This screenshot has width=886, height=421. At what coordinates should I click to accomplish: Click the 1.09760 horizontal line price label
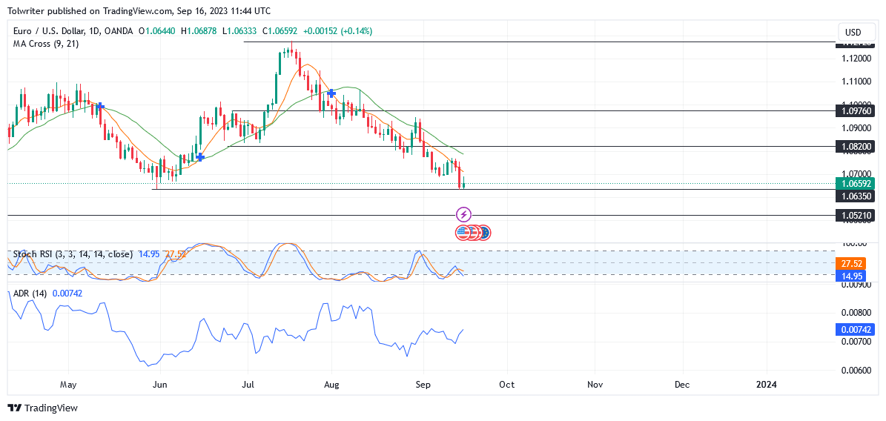tap(855, 111)
